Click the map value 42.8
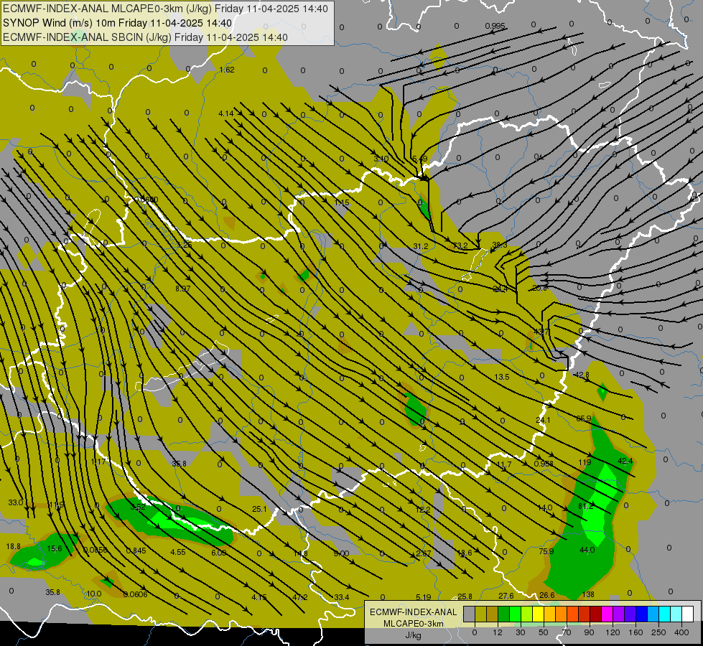The width and height of the screenshot is (703, 646). 582,375
